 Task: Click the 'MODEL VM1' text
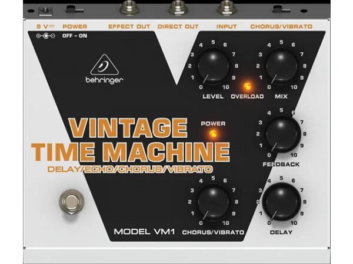(144, 232)
